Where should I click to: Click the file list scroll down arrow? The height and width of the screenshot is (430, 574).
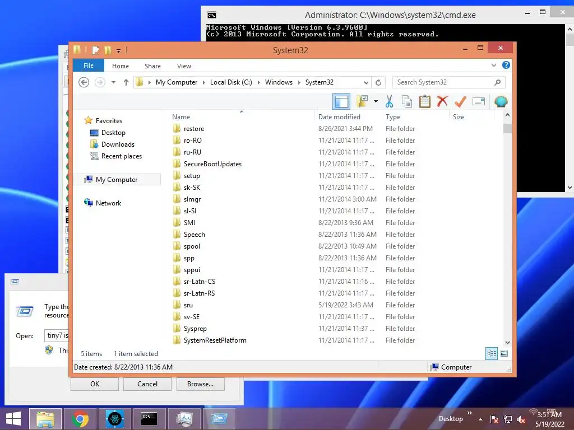point(507,343)
